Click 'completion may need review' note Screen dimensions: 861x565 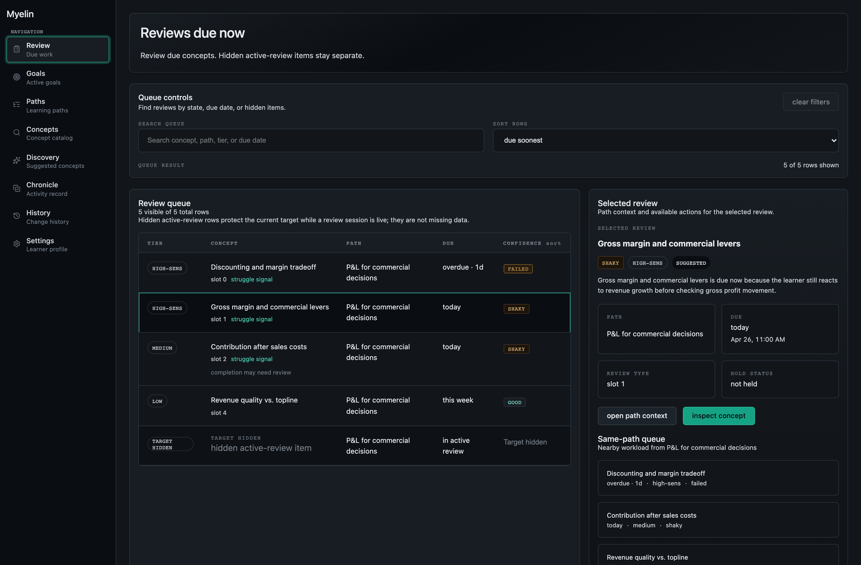click(251, 372)
